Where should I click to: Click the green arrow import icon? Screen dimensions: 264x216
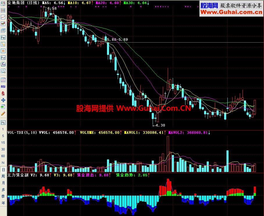tap(3, 107)
